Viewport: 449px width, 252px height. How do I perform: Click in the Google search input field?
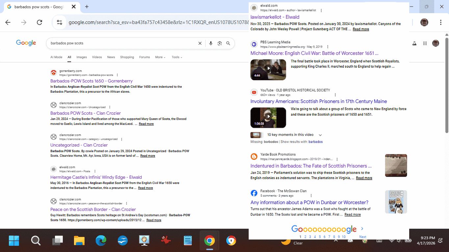[122, 43]
